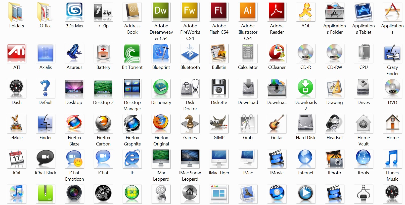Open the Office folder icon
Image resolution: width=405 pixels, height=205 pixels.
point(46,12)
